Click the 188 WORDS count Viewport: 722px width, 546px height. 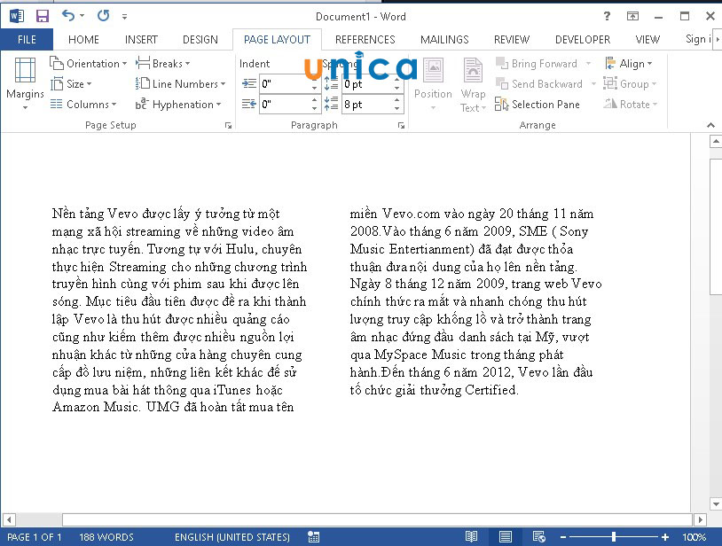(x=106, y=537)
